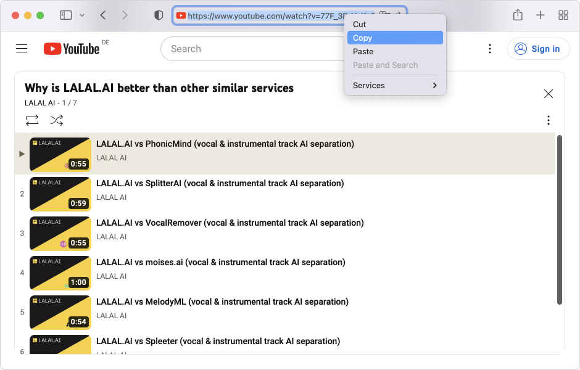This screenshot has width=580, height=370.
Task: Click the LALAL.AI vs SplitterAI thumbnail
Action: coord(60,194)
